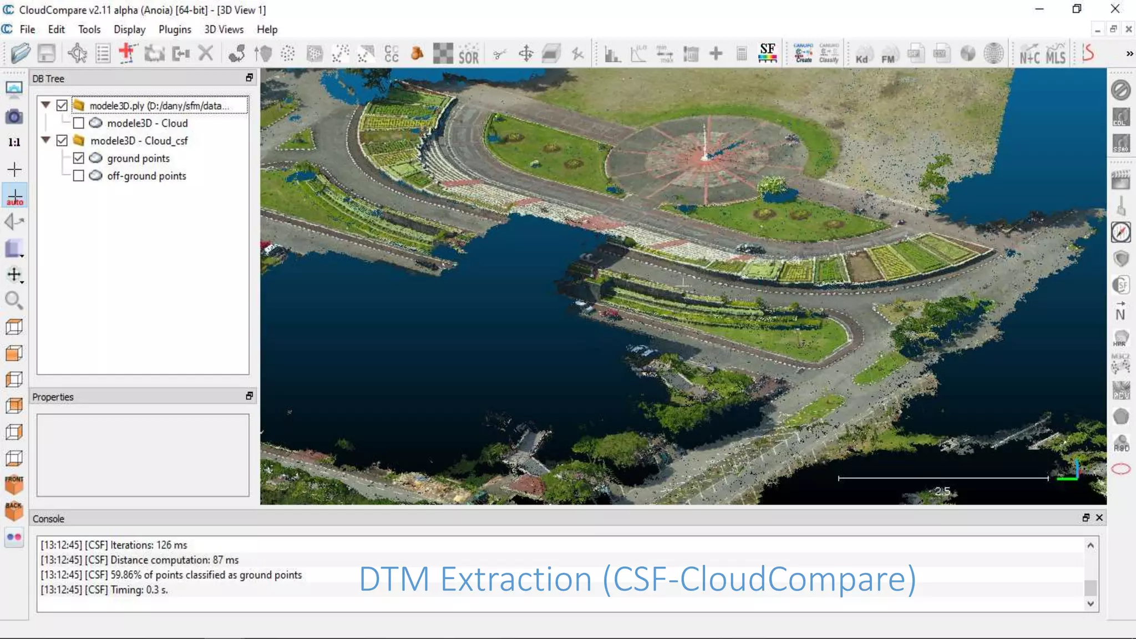
Task: Click the Connected Components CC icon
Action: 391,53
